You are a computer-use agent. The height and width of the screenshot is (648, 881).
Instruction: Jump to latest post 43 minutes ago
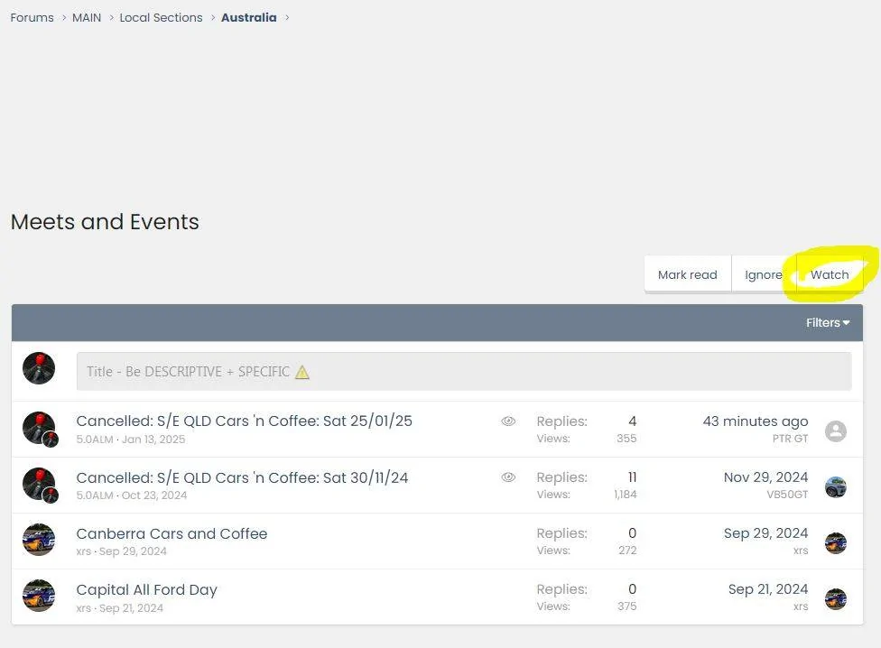(x=756, y=421)
